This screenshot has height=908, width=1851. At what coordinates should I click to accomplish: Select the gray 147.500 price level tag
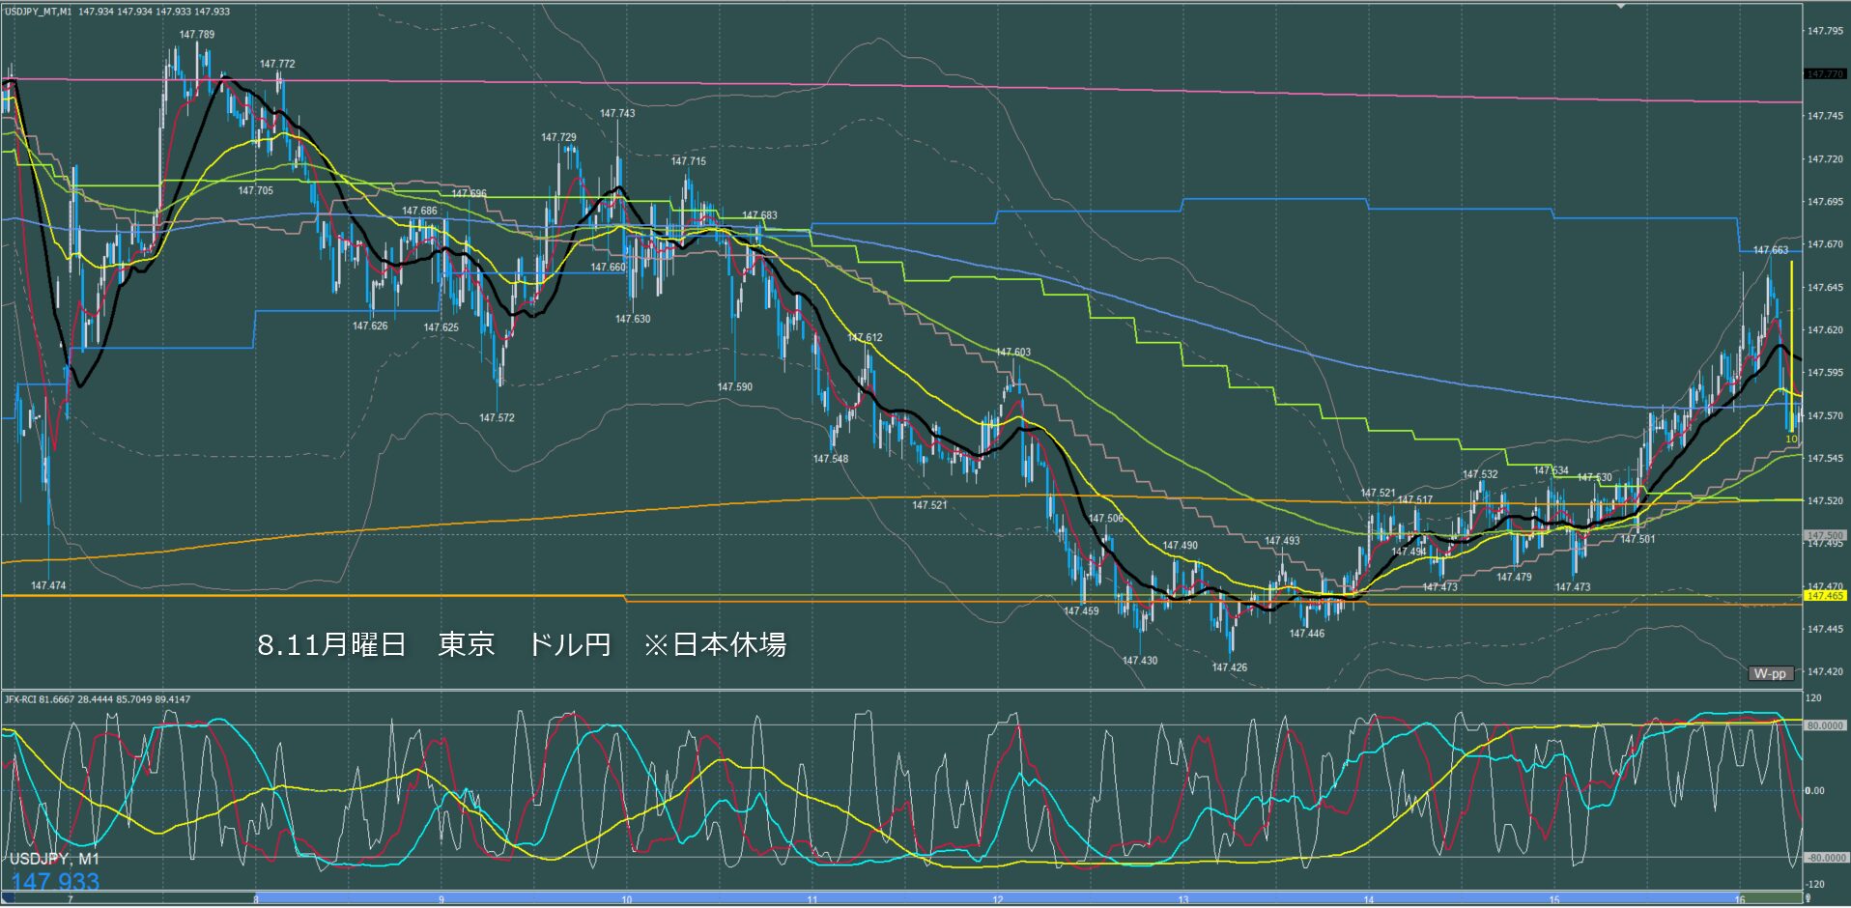pyautogui.click(x=1825, y=534)
